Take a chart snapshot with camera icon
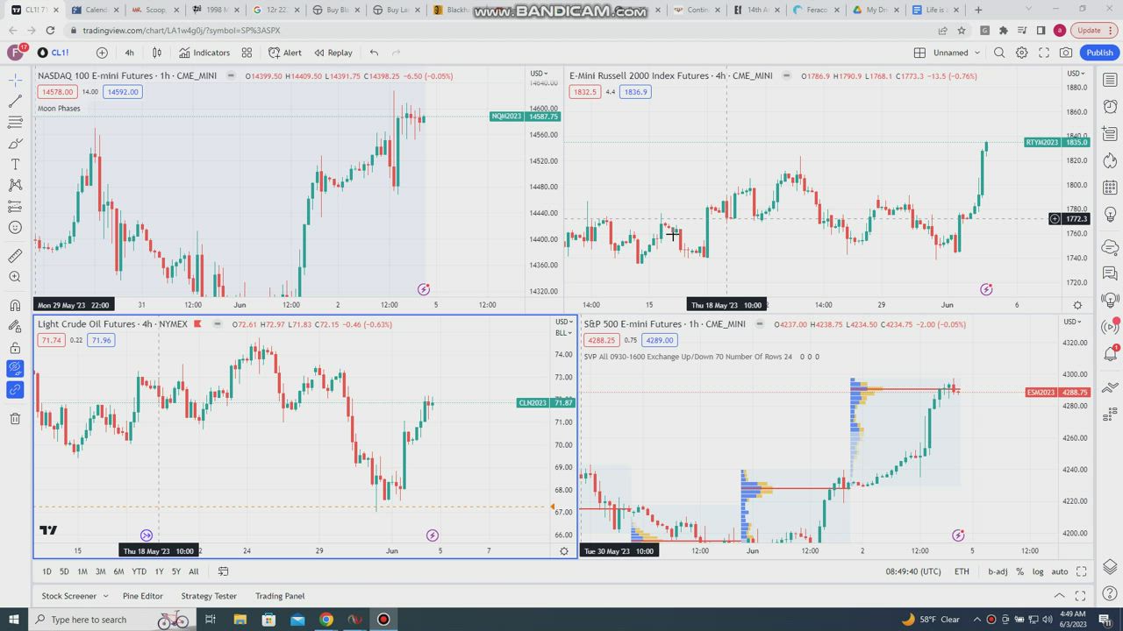The image size is (1123, 631). (1066, 53)
